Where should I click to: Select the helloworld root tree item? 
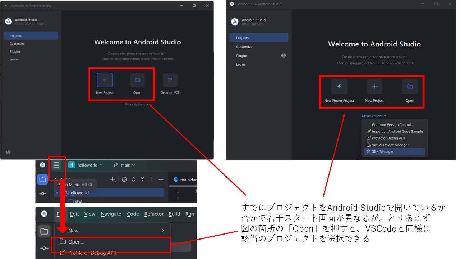(109, 193)
